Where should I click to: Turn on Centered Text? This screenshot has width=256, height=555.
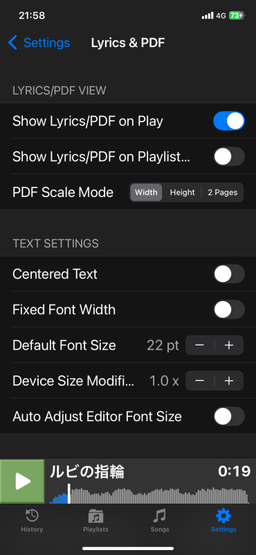point(229,274)
